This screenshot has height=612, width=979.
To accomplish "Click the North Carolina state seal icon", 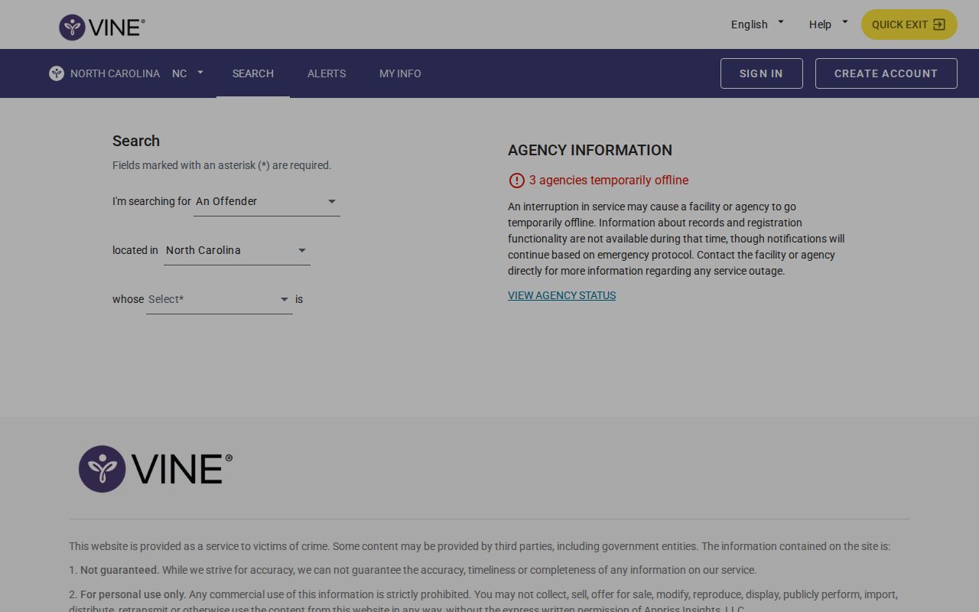I will coord(57,73).
